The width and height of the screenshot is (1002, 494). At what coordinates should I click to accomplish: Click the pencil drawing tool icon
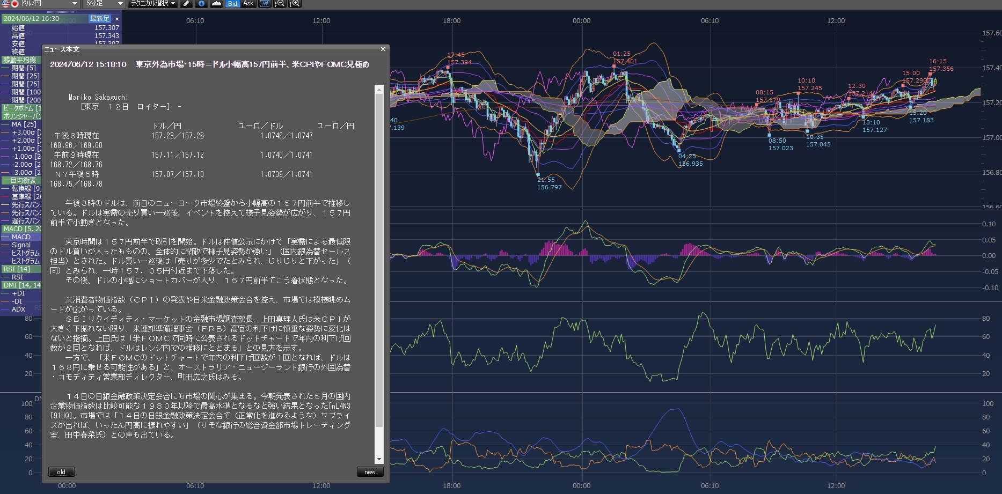186,4
